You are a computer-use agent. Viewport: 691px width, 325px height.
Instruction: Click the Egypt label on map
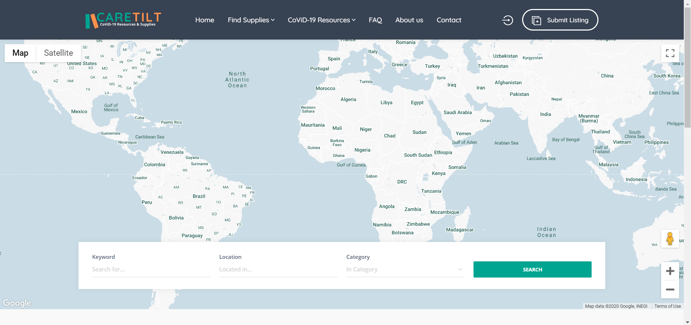point(417,103)
